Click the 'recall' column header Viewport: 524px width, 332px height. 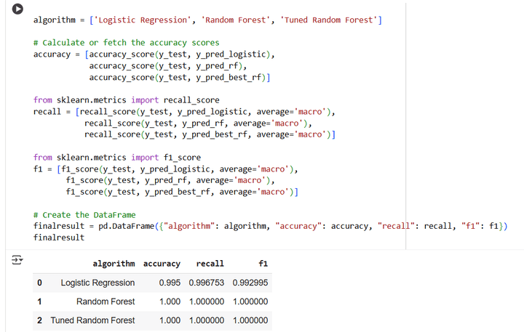click(x=210, y=264)
